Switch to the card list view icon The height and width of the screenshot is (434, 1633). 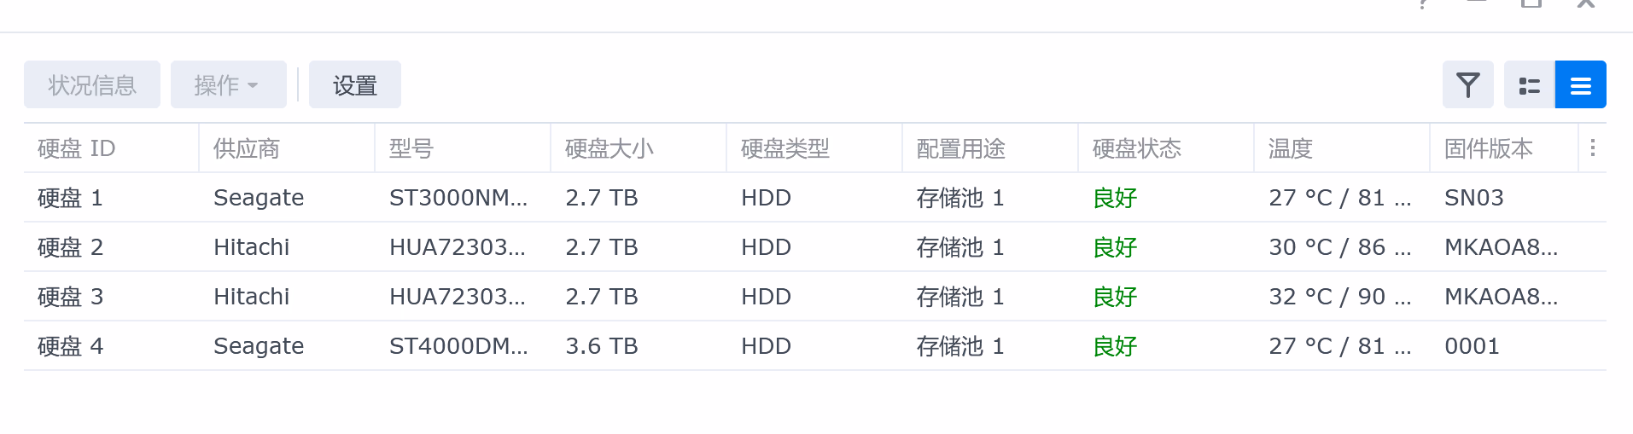click(x=1530, y=84)
